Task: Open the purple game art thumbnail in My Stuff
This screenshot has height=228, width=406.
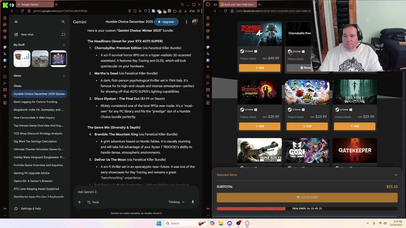Action: (x=58, y=59)
